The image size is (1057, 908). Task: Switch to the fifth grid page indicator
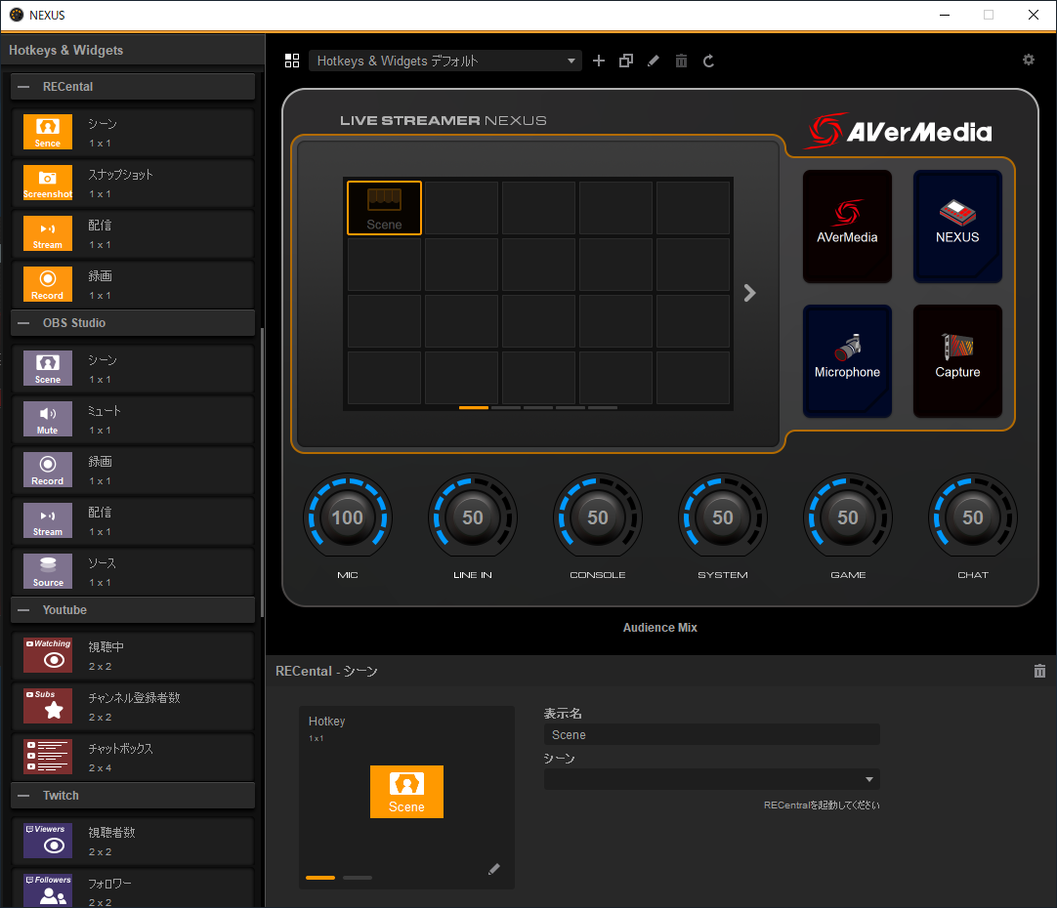pyautogui.click(x=603, y=407)
